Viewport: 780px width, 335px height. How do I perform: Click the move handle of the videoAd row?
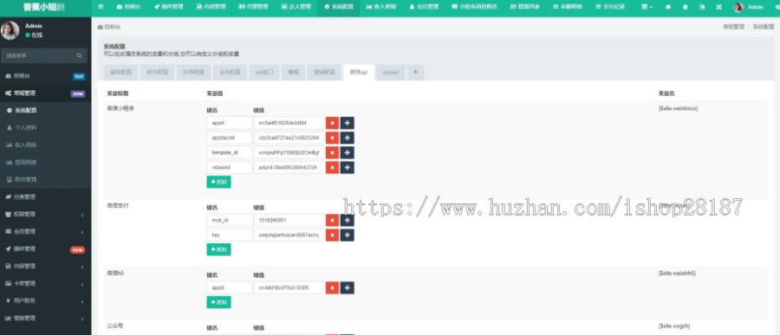[x=348, y=168]
